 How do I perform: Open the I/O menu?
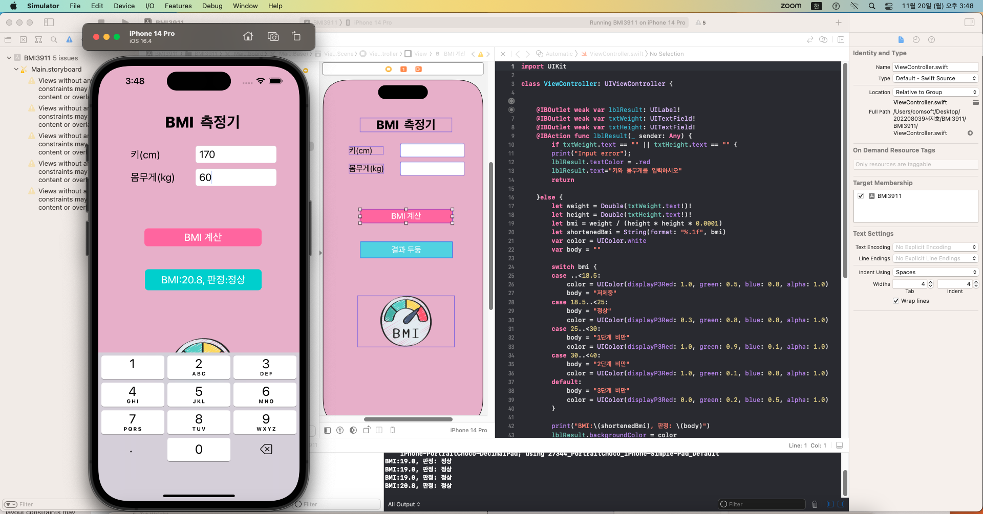(x=149, y=6)
